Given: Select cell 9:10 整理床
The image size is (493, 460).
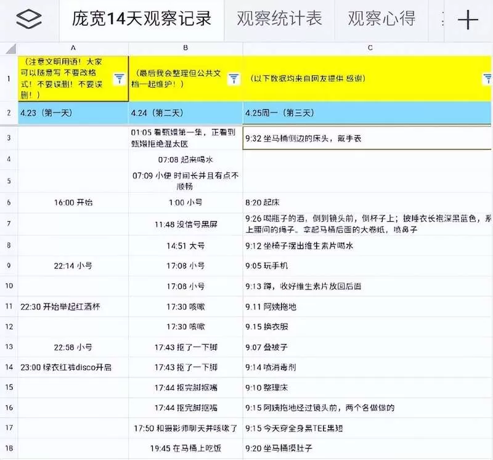Looking at the screenshot, I should 367,387.
